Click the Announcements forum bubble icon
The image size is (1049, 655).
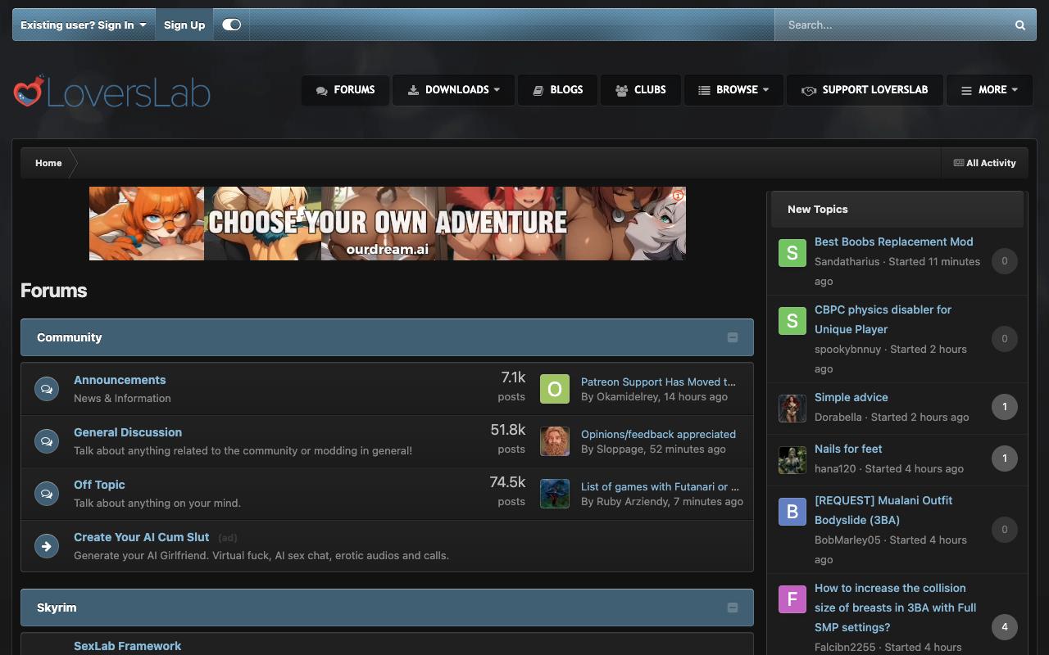point(47,389)
